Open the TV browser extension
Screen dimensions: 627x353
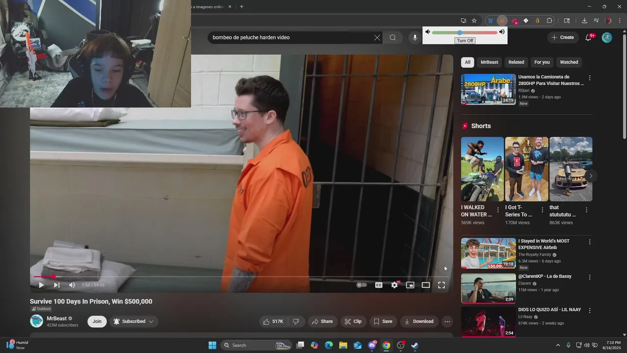[x=490, y=21]
